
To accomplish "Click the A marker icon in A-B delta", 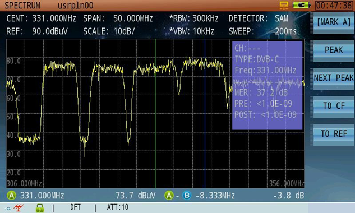I will tap(169, 196).
